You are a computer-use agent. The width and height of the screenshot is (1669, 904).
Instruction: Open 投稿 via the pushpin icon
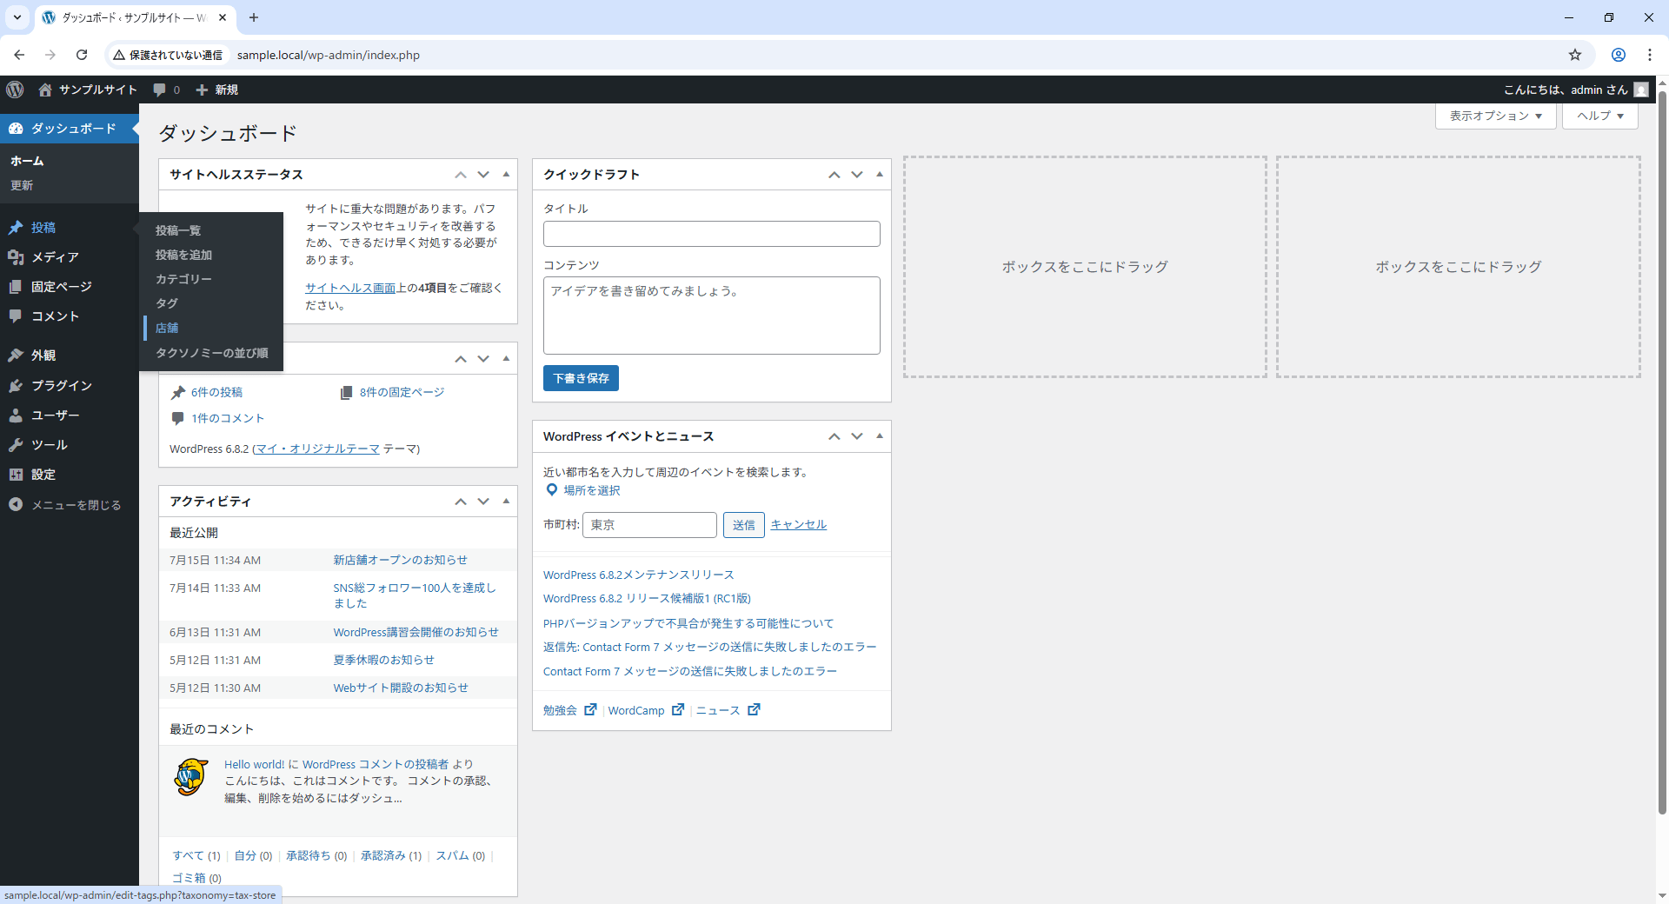point(16,228)
